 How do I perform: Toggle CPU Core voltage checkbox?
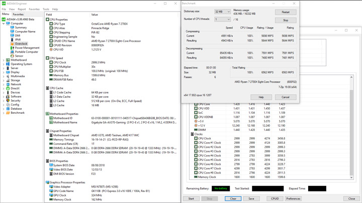[x=196, y=104]
